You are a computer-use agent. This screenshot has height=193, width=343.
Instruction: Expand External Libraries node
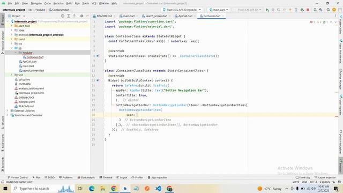pyautogui.click(x=8, y=111)
